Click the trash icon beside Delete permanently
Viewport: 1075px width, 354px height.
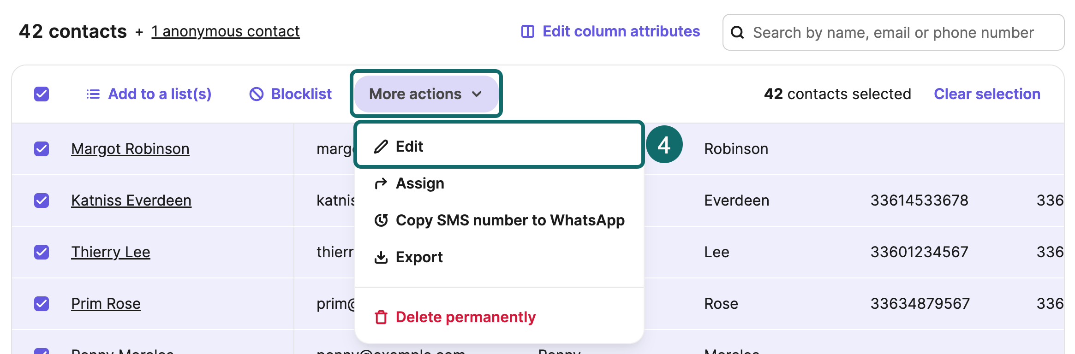(x=381, y=317)
